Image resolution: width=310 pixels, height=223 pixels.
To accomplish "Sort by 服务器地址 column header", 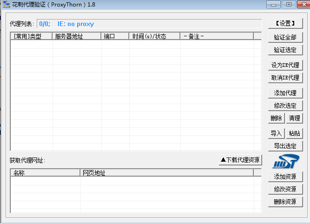I will click(77, 36).
